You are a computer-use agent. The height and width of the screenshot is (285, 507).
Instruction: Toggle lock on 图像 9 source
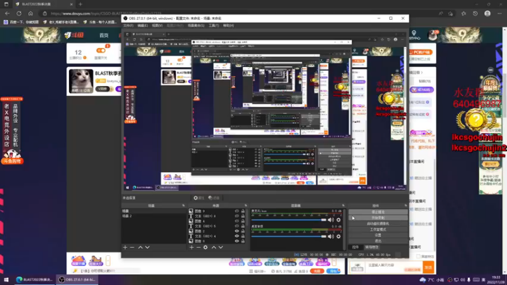[x=243, y=211]
